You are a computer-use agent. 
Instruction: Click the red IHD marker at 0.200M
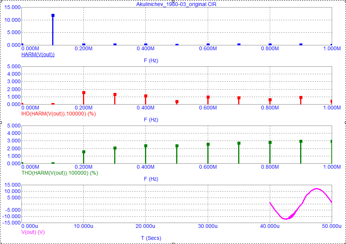click(x=84, y=93)
